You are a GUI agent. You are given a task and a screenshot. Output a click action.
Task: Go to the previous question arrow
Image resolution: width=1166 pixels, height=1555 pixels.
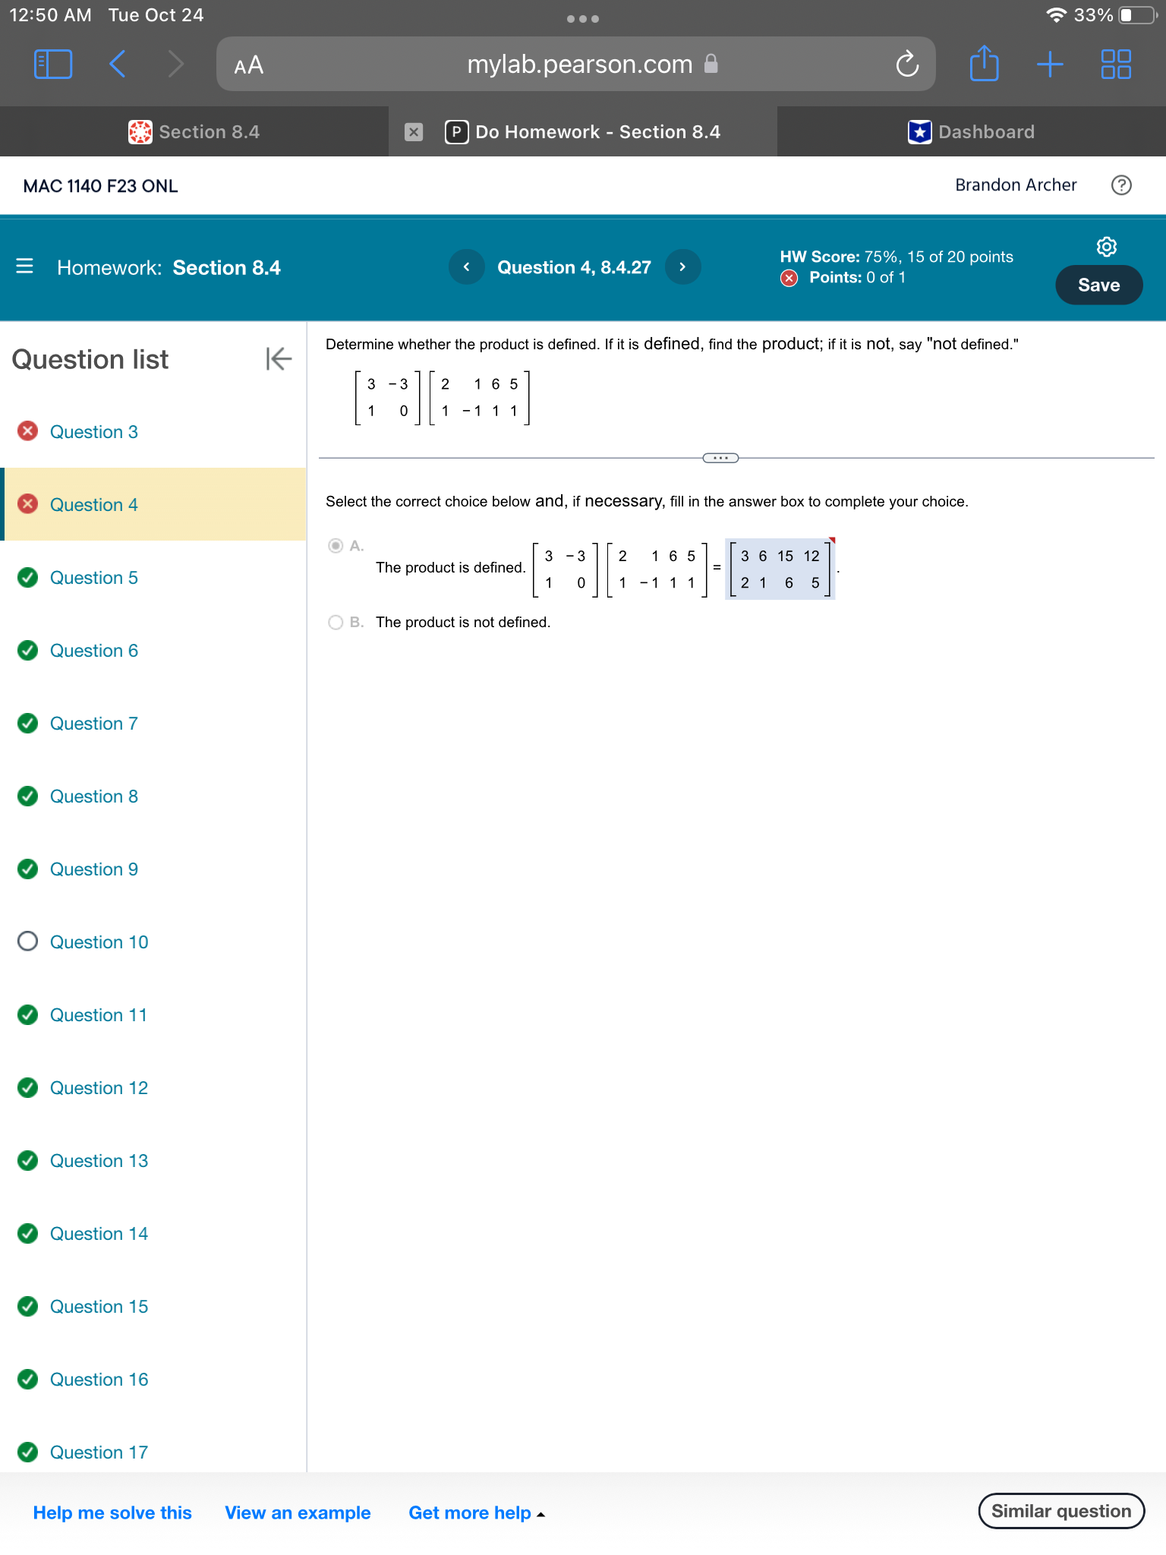coord(466,267)
